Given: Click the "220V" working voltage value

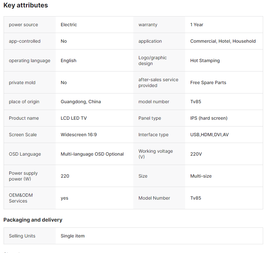Looking at the screenshot, I should point(196,154).
